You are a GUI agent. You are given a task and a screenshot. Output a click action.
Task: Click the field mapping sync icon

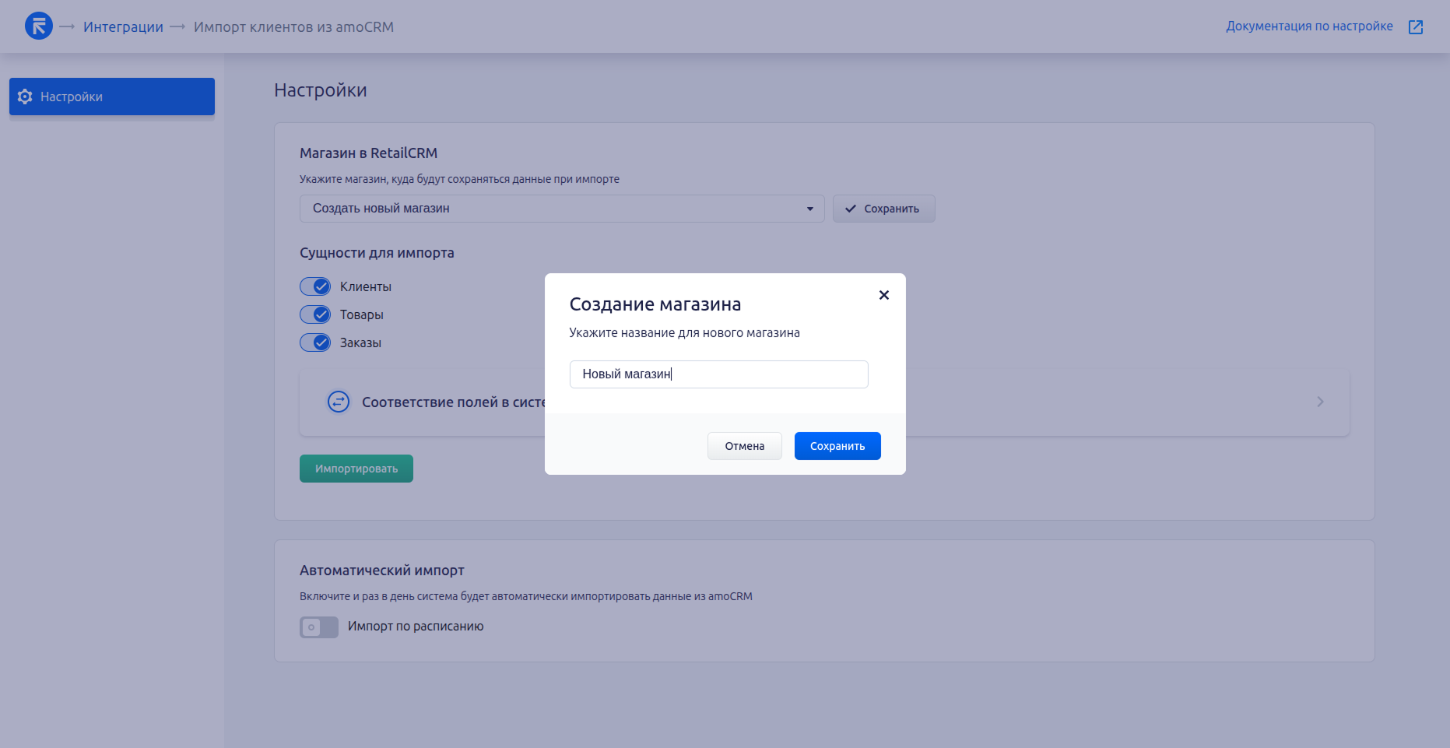tap(339, 402)
